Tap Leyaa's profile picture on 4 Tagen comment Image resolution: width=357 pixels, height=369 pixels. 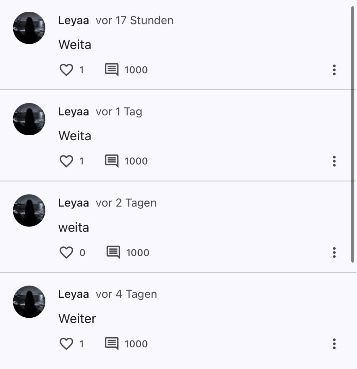[29, 302]
